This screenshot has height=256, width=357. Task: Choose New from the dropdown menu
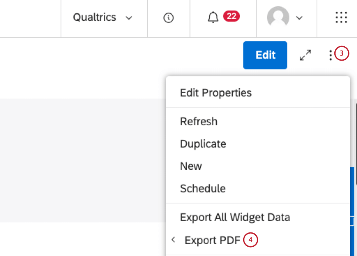click(191, 166)
